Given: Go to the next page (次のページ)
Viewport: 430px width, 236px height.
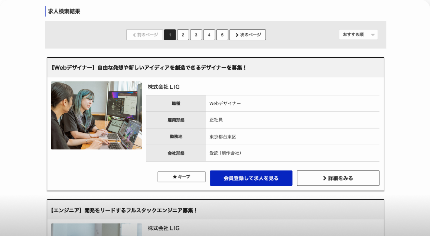Looking at the screenshot, I should pyautogui.click(x=248, y=35).
